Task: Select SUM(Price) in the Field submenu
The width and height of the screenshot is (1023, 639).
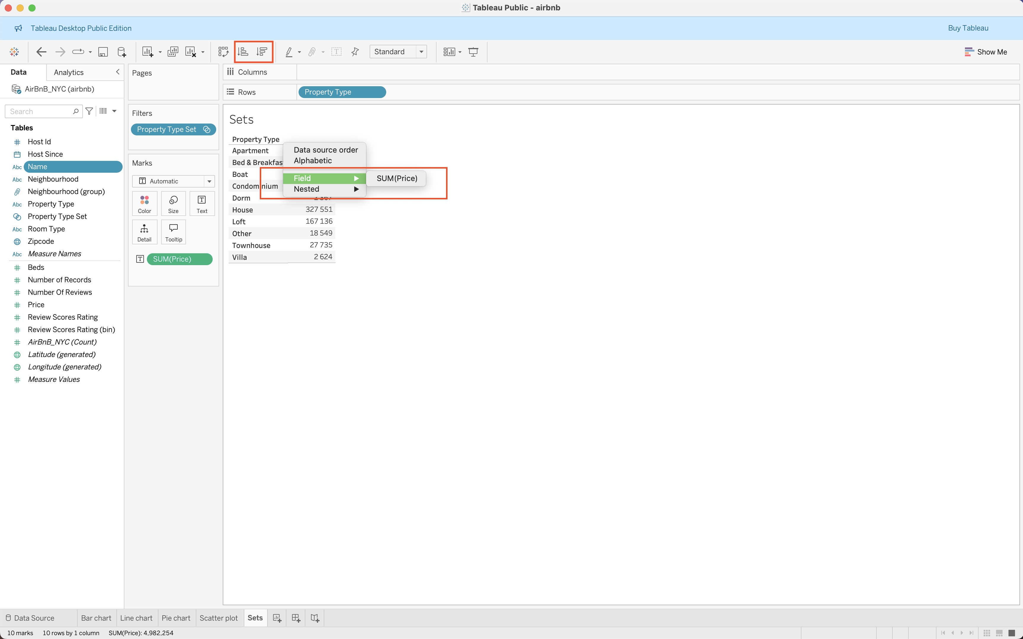Action: [x=396, y=178]
